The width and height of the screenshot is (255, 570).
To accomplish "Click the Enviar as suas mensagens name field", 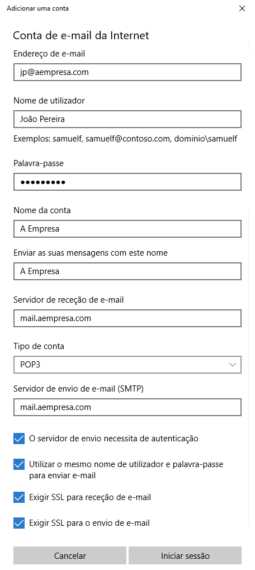I will (127, 271).
